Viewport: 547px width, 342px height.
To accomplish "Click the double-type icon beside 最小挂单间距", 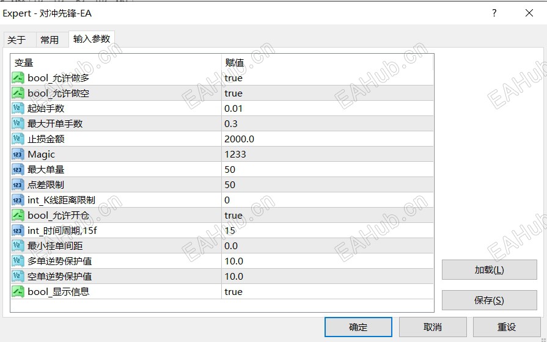I will click(18, 246).
